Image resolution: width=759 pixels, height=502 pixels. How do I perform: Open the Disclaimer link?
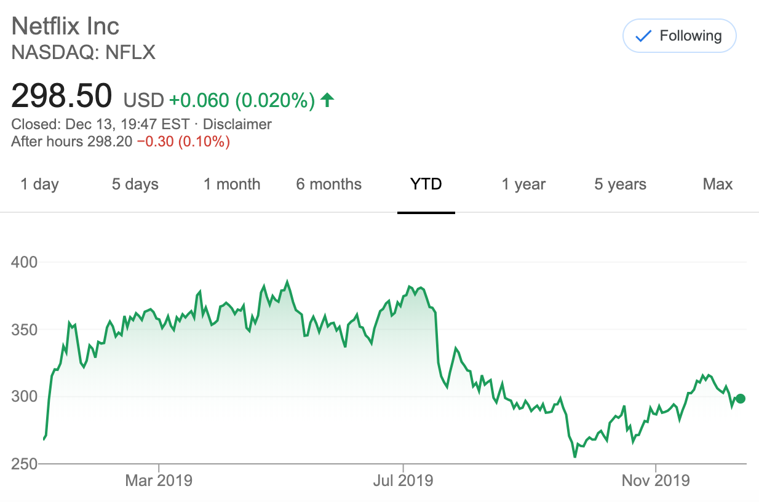[x=237, y=124]
